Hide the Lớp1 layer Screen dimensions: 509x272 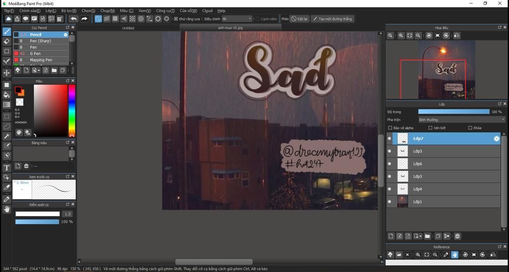pos(390,202)
